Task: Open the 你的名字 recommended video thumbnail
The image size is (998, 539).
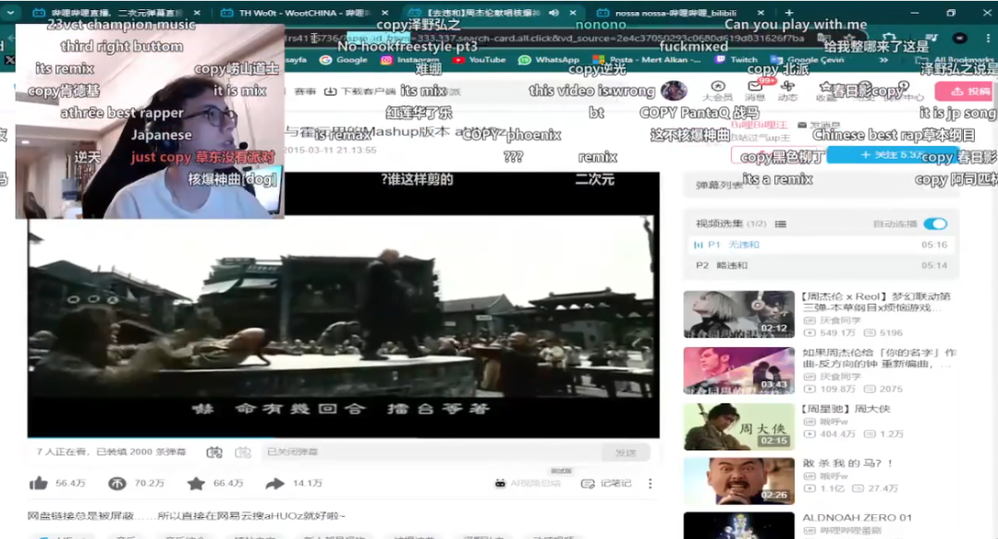Action: click(738, 371)
